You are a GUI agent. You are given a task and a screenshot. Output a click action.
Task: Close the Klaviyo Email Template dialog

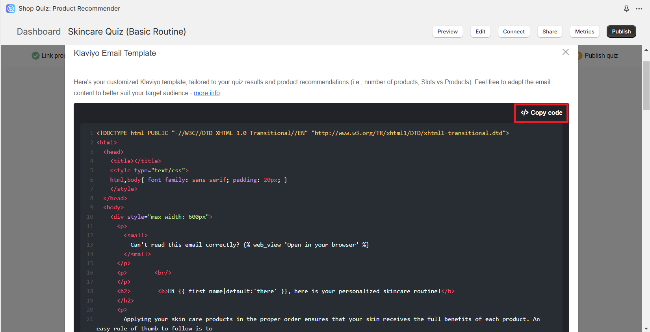pyautogui.click(x=566, y=52)
